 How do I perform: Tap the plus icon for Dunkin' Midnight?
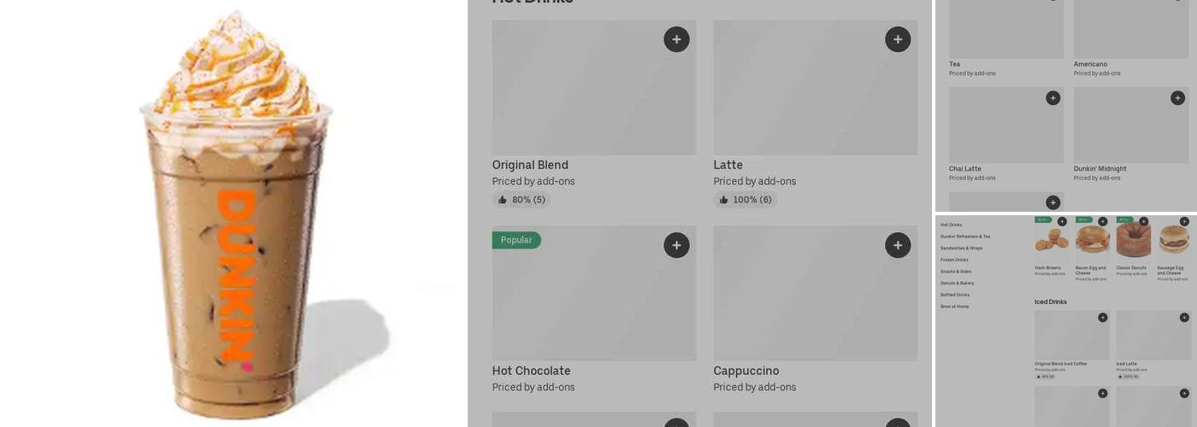click(1177, 98)
